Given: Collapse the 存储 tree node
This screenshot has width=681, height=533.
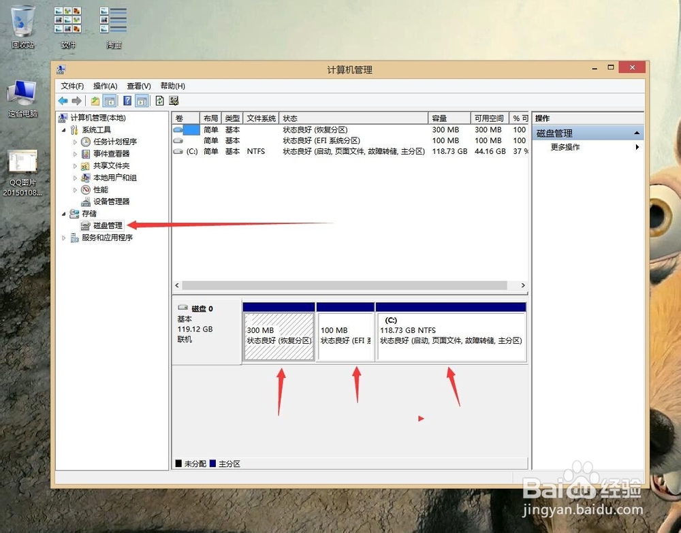Looking at the screenshot, I should [x=64, y=214].
